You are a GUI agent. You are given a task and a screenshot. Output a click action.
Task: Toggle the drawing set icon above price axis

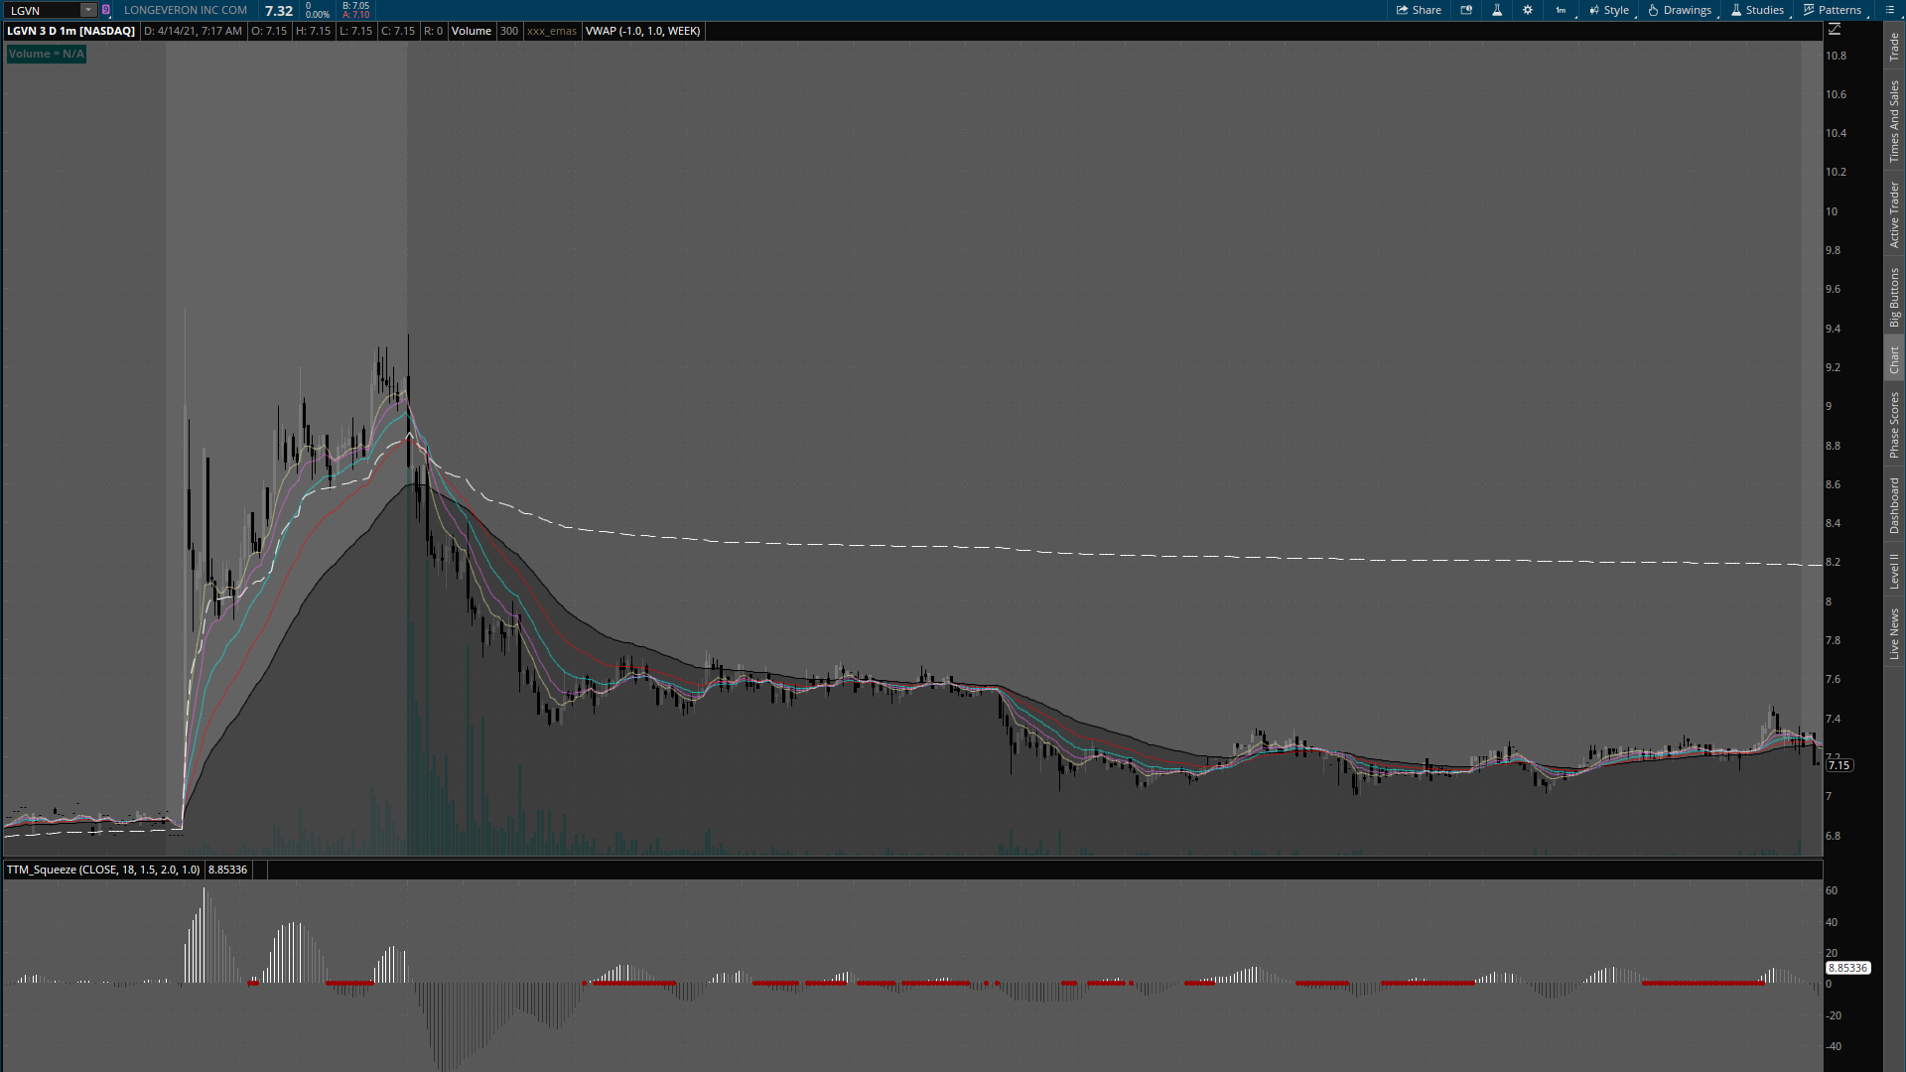click(x=1835, y=30)
